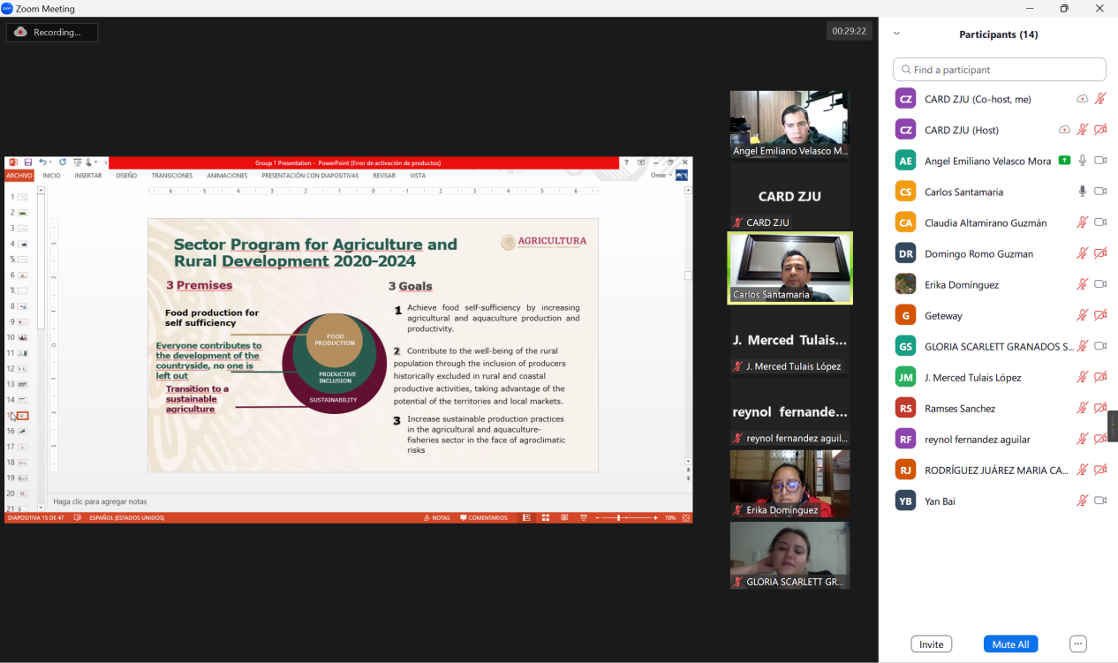Open the ARCHIVO tab in PowerPoint
Image resolution: width=1118 pixels, height=663 pixels.
[x=19, y=176]
